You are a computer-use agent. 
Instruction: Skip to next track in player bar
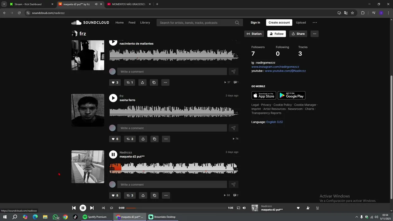coord(92,208)
